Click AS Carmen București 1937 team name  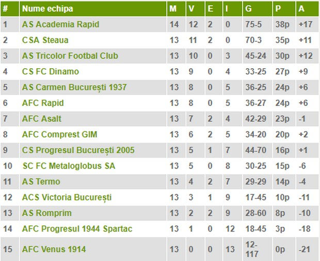coord(74,87)
